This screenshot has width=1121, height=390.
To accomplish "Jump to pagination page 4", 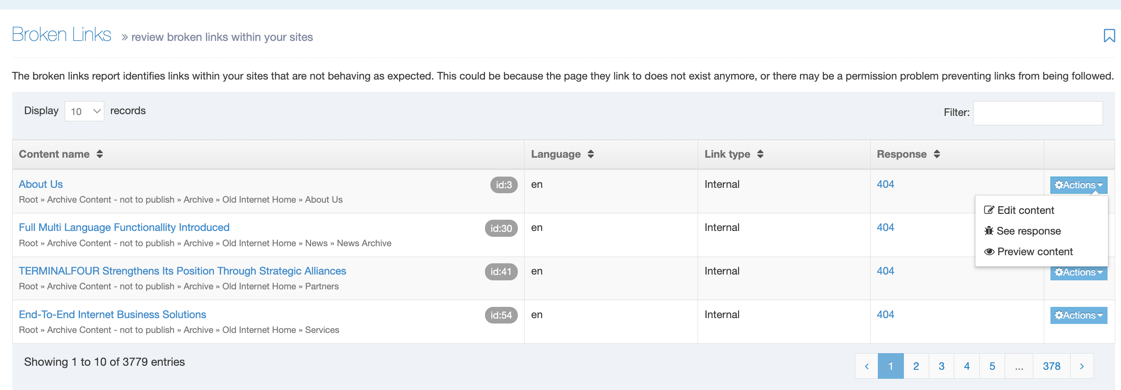I will (x=967, y=366).
